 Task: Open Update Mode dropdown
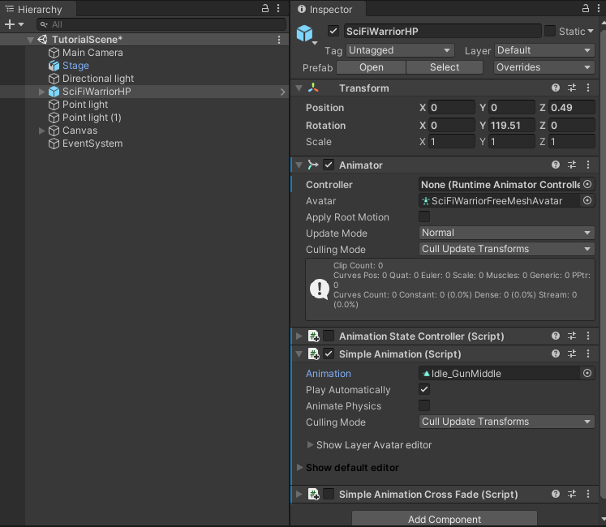(507, 233)
